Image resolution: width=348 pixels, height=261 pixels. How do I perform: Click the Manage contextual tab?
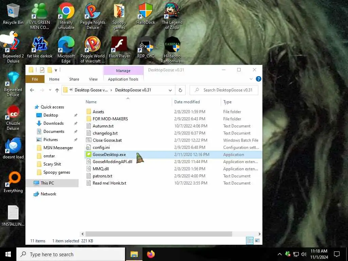coord(123,71)
